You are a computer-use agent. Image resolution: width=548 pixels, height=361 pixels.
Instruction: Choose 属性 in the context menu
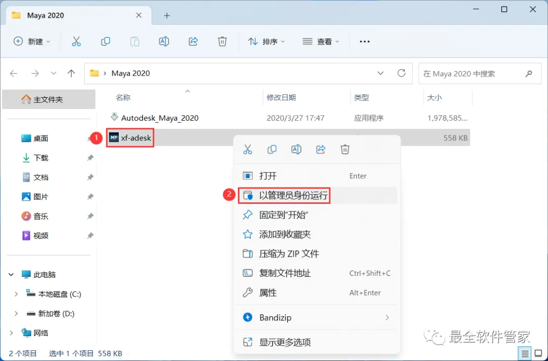(317, 293)
